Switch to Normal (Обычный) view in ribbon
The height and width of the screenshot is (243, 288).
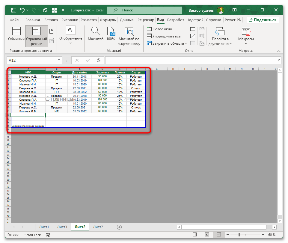16,34
